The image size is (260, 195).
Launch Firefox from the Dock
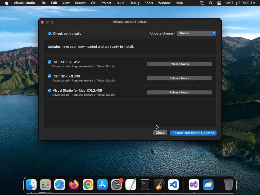point(74,185)
